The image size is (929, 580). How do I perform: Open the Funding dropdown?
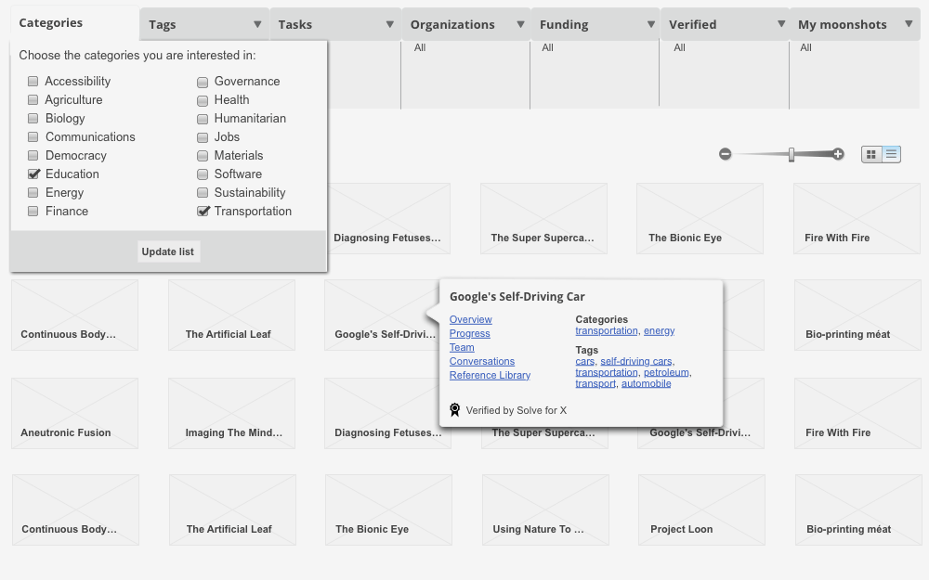595,24
